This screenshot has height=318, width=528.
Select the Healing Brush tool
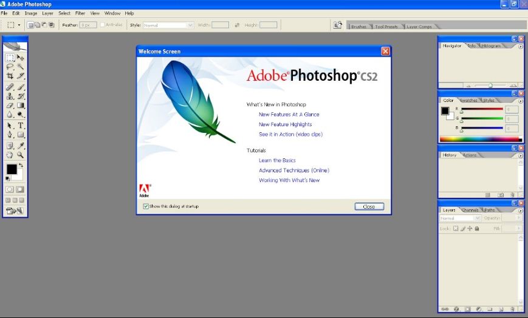pos(10,87)
